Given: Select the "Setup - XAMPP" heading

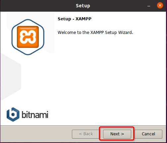Looking at the screenshot, I should pyautogui.click(x=75, y=19).
